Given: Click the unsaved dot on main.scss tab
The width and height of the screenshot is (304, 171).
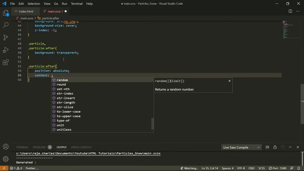Looking at the screenshot, I should [66, 11].
